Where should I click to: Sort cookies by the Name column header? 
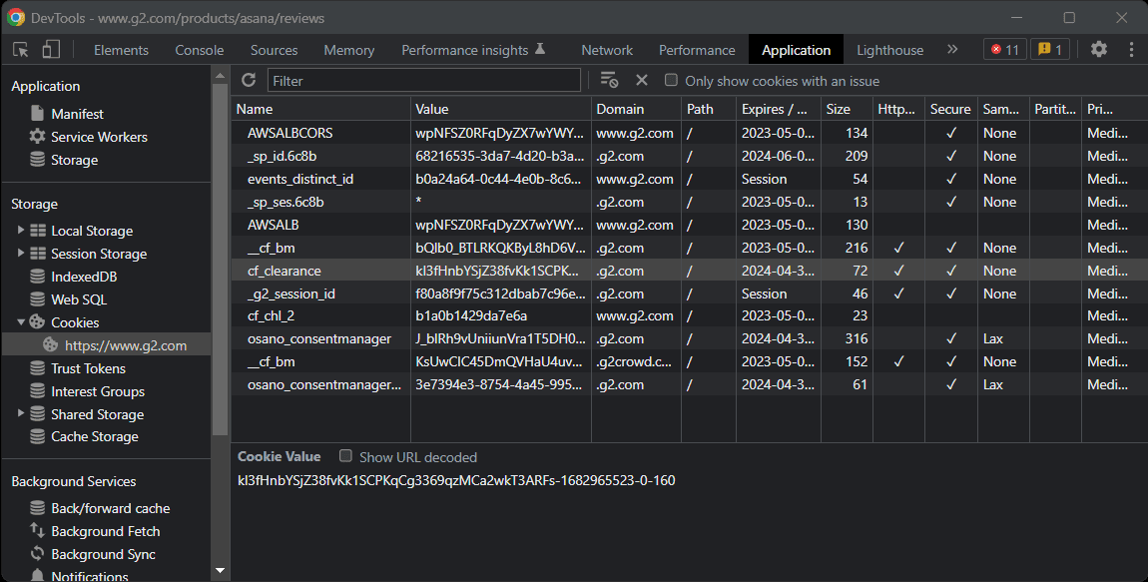[x=320, y=109]
